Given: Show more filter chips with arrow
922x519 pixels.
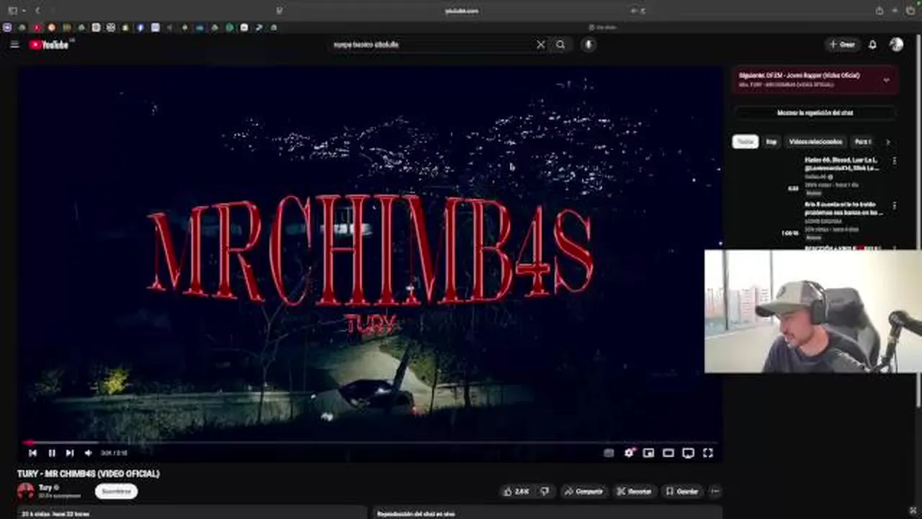Looking at the screenshot, I should click(887, 142).
